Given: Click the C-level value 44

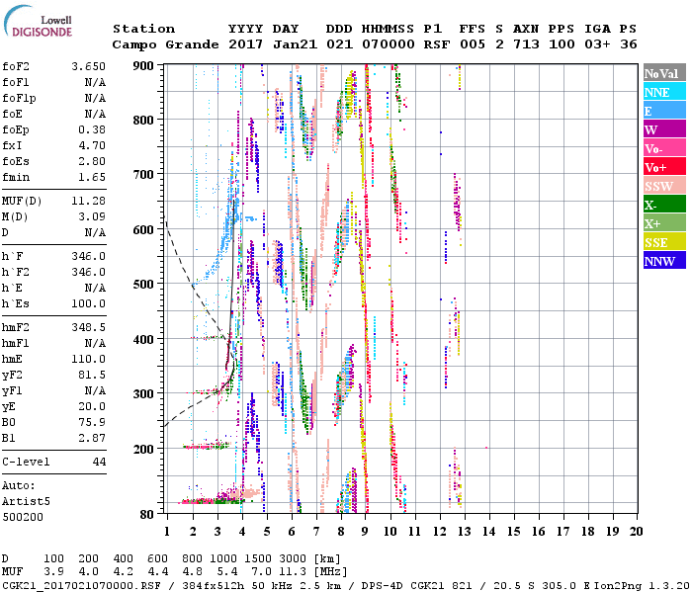Looking at the screenshot, I should [99, 462].
